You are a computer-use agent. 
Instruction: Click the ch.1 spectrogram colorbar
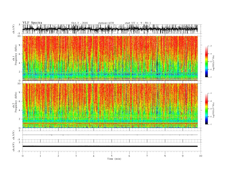[x=207, y=62]
